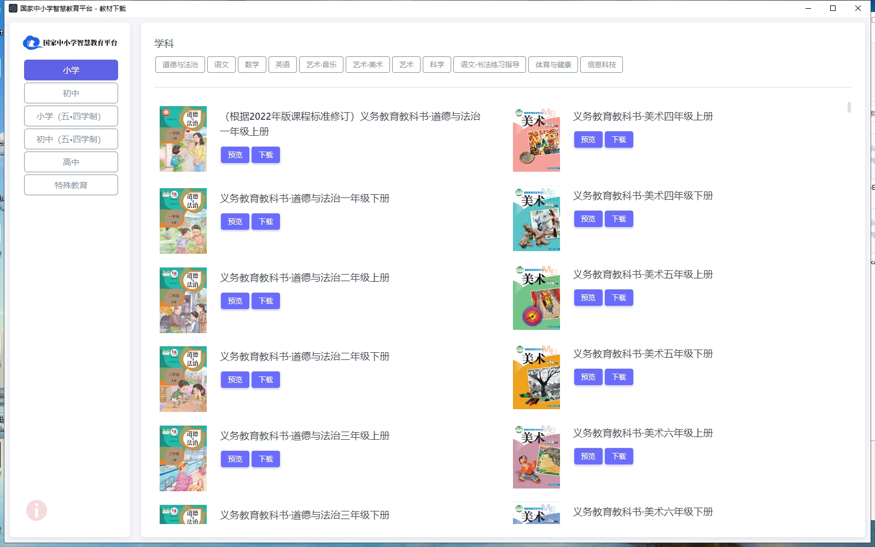Download 美术四年级上册 textbook
This screenshot has height=547, width=875.
[x=619, y=139]
